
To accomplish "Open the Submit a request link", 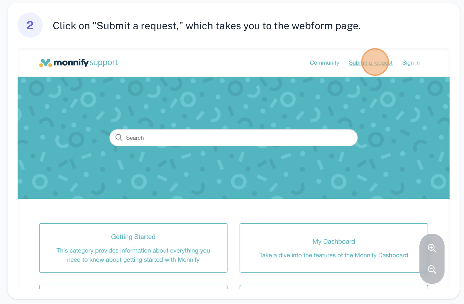I will click(370, 63).
